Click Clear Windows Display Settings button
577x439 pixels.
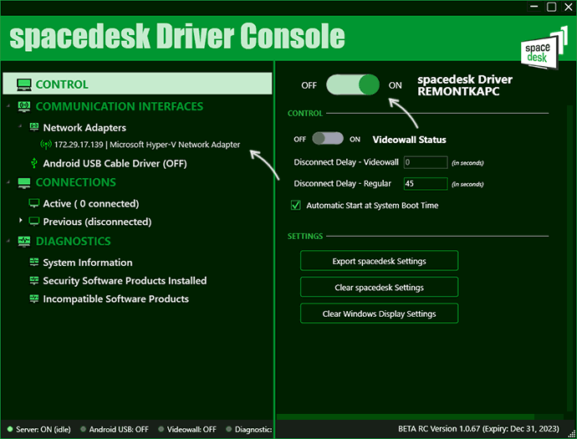(x=379, y=314)
